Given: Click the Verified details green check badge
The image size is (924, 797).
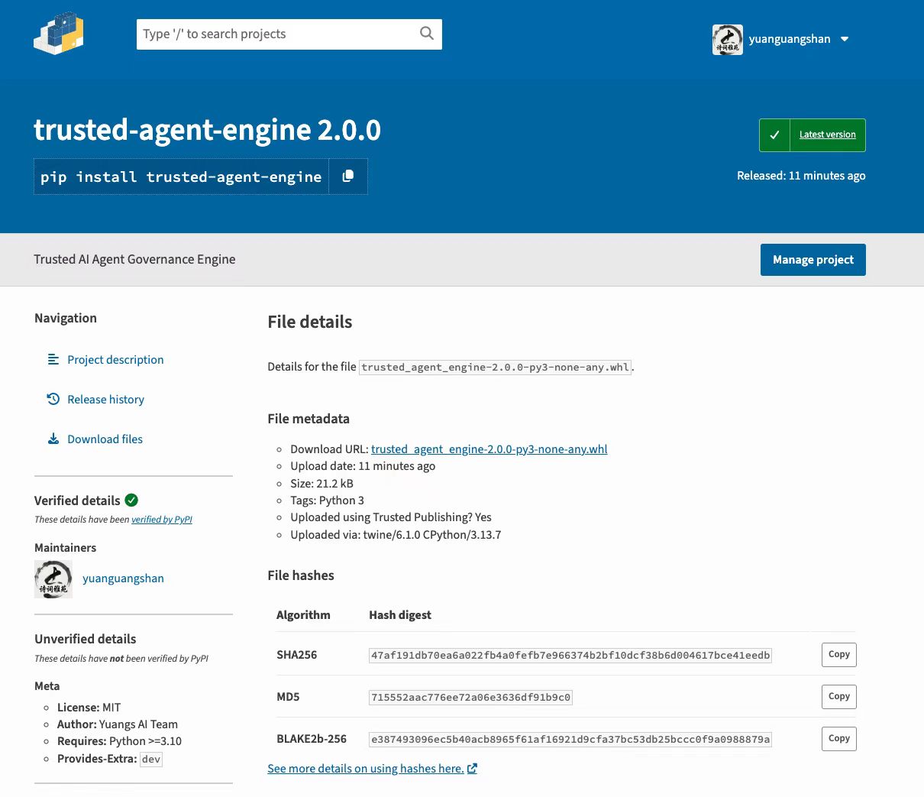Looking at the screenshot, I should click(131, 500).
